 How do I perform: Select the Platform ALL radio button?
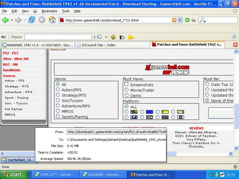[126, 107]
